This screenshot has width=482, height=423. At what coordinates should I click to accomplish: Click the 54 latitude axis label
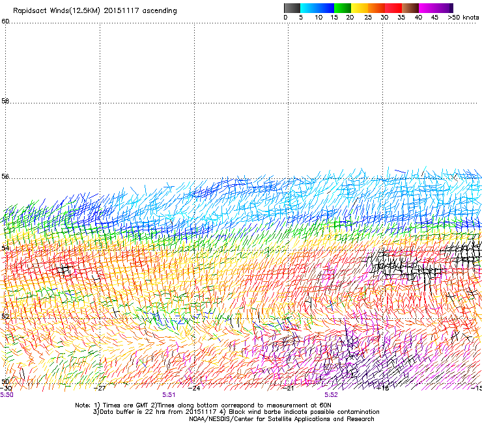click(5, 248)
